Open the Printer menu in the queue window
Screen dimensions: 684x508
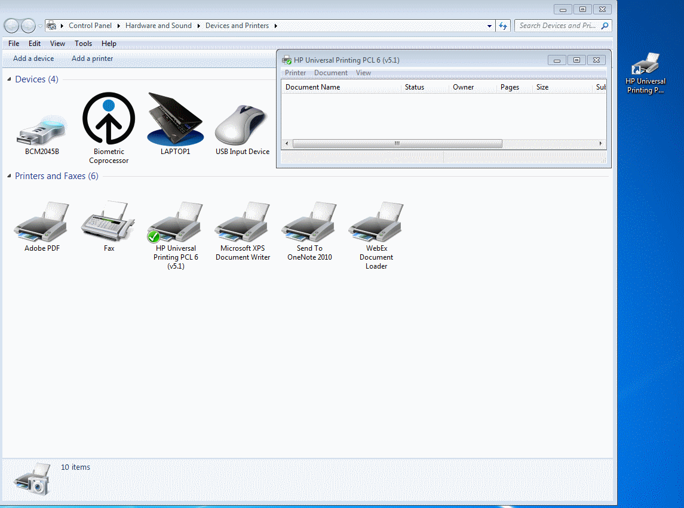click(295, 72)
